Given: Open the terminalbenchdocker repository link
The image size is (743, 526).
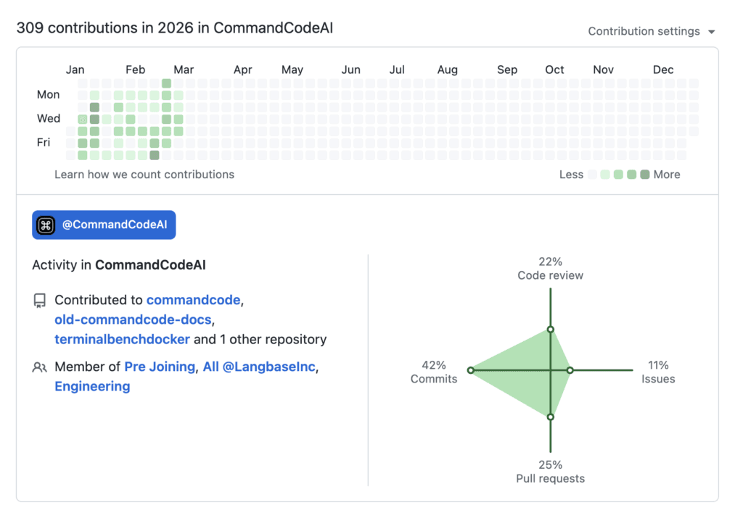Looking at the screenshot, I should point(122,339).
